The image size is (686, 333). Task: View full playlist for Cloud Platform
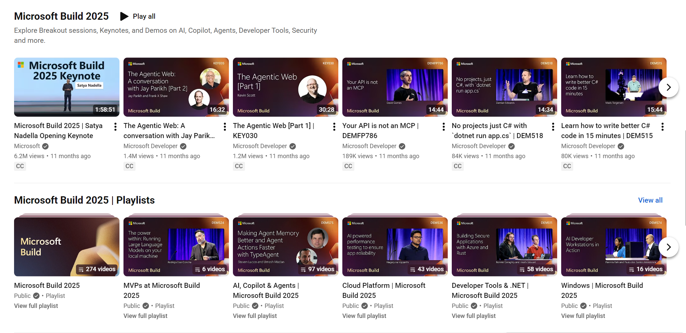364,316
